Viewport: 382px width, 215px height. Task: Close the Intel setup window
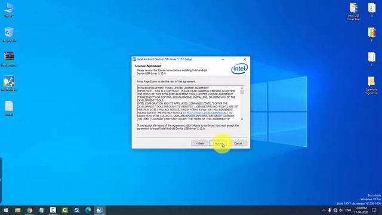pyautogui.click(x=245, y=59)
